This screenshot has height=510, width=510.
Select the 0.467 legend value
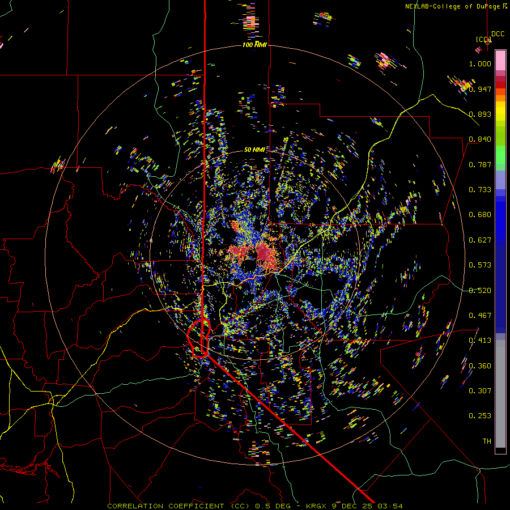pyautogui.click(x=480, y=316)
